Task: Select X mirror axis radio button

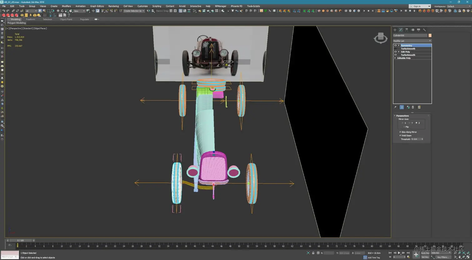Action: (403, 123)
